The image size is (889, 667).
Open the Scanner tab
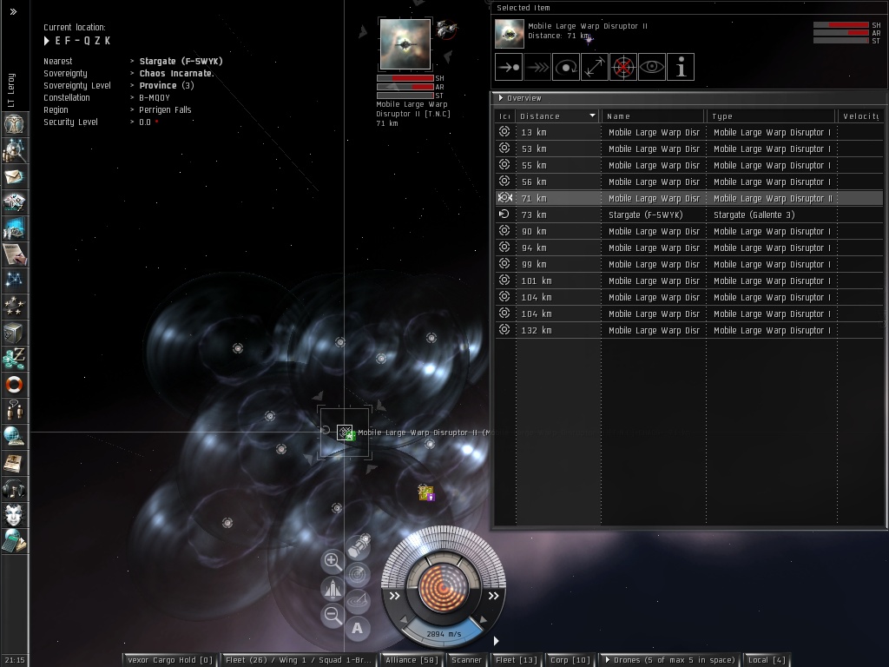tap(466, 660)
